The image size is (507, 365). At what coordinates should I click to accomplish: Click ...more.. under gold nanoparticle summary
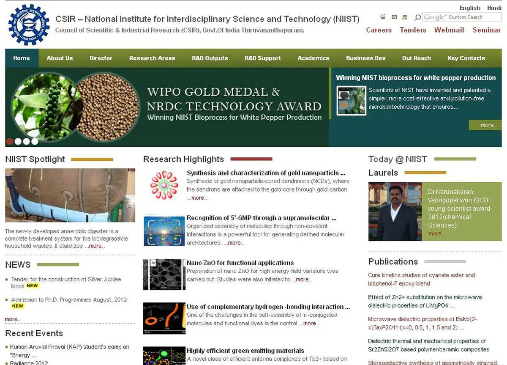197,198
